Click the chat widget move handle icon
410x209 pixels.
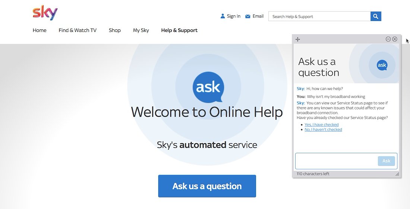(297, 39)
